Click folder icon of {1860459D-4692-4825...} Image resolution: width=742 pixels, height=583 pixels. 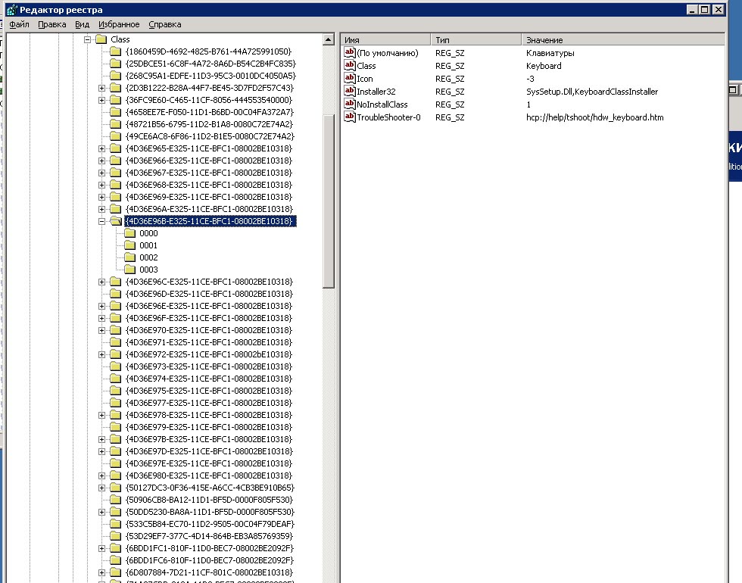[x=115, y=51]
